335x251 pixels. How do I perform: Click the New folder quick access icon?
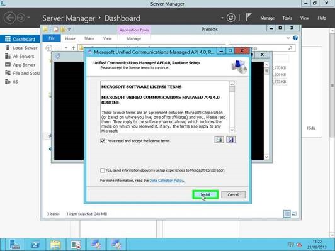(x=63, y=29)
